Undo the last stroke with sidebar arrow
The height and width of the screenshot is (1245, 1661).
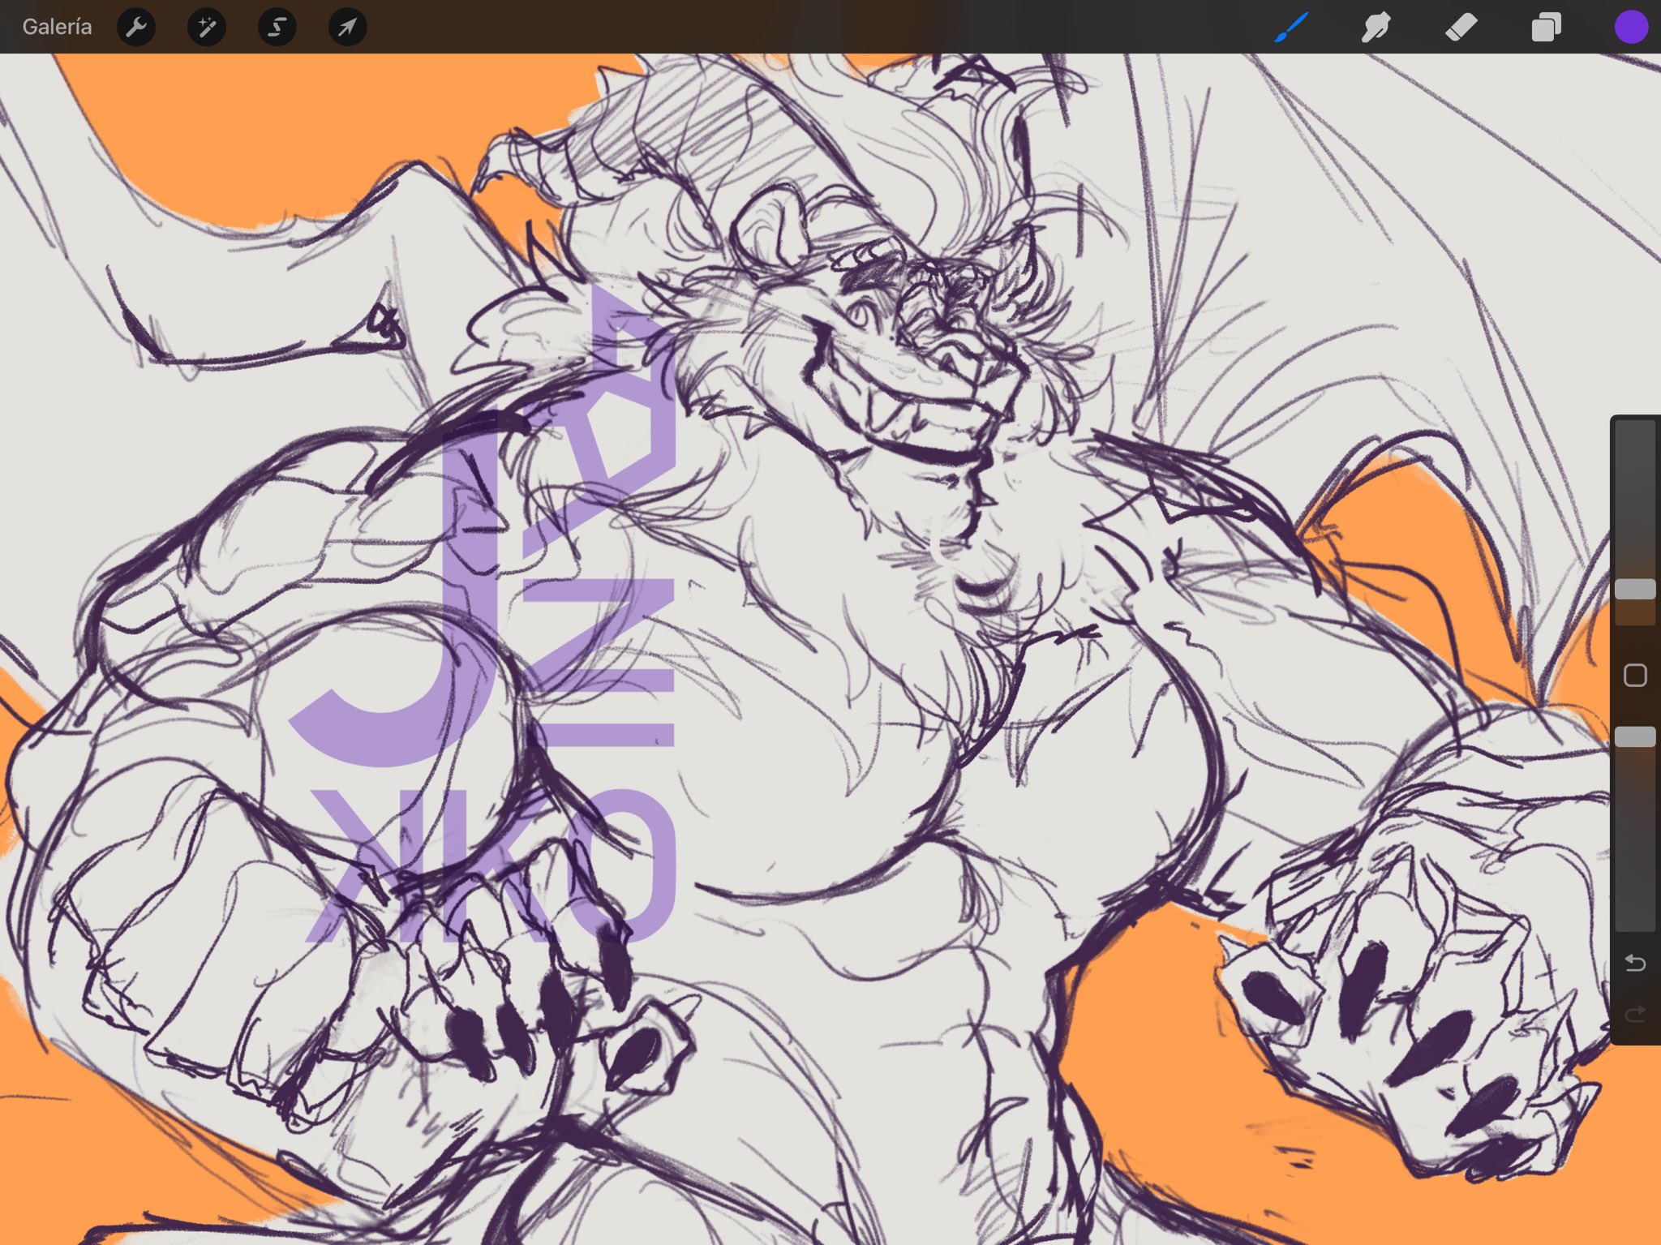[1635, 963]
